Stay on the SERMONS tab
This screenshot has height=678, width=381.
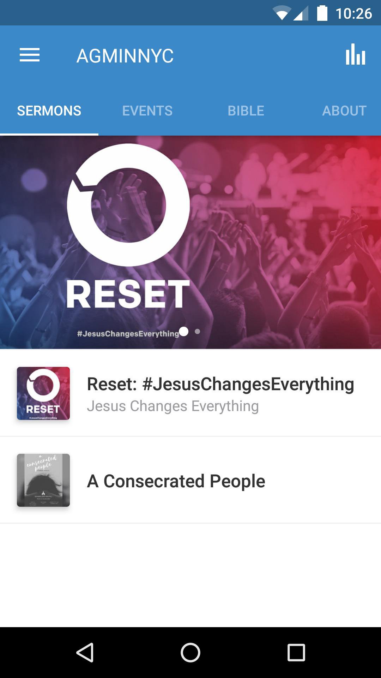[49, 111]
